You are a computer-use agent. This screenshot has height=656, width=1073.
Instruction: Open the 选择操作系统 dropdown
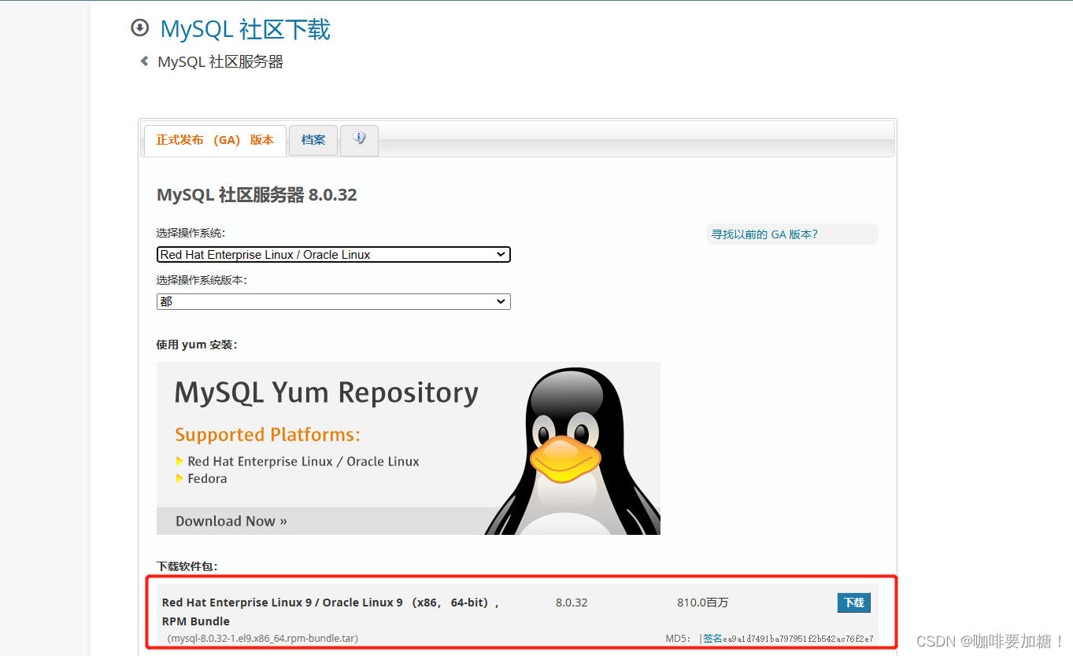[334, 255]
